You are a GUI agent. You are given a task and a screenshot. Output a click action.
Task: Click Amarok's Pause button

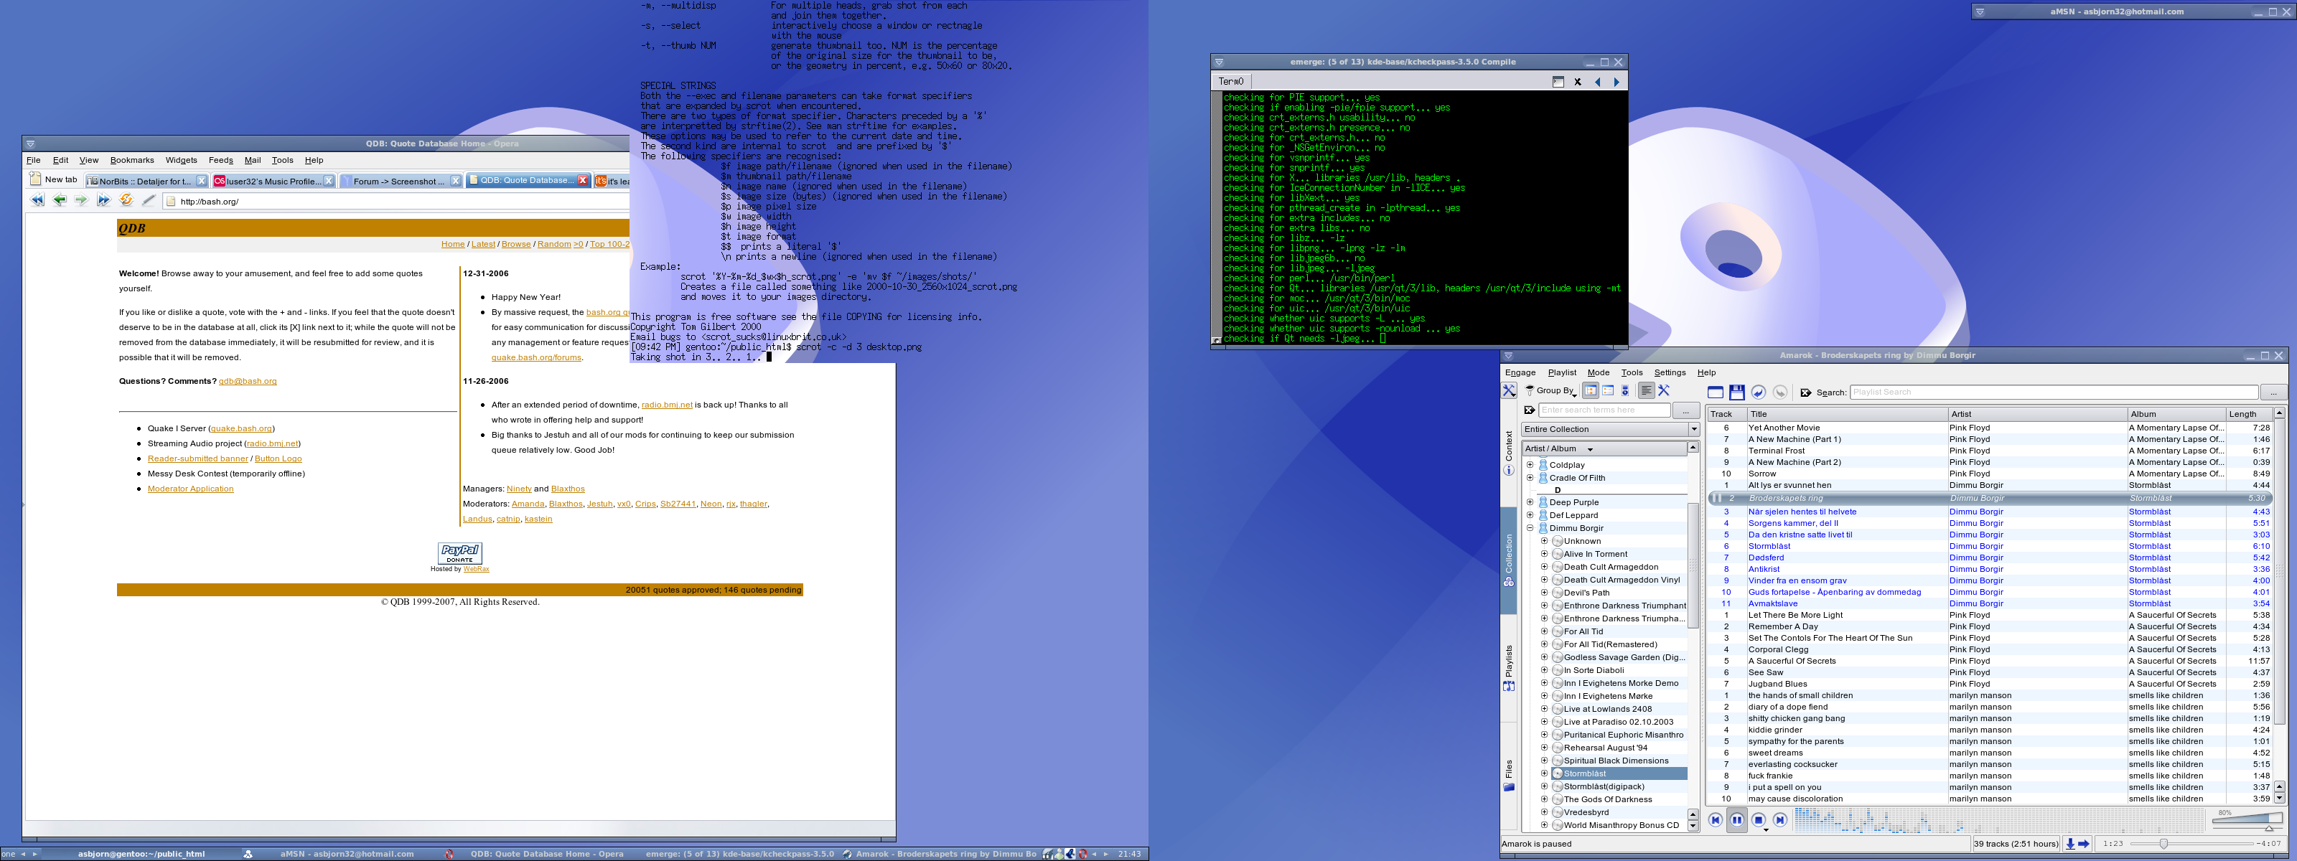[1737, 820]
